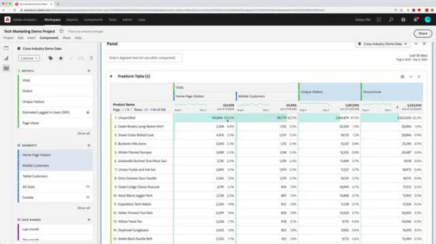Click the Adobe Analytics logo icon
436x244 pixels.
(x=8, y=20)
